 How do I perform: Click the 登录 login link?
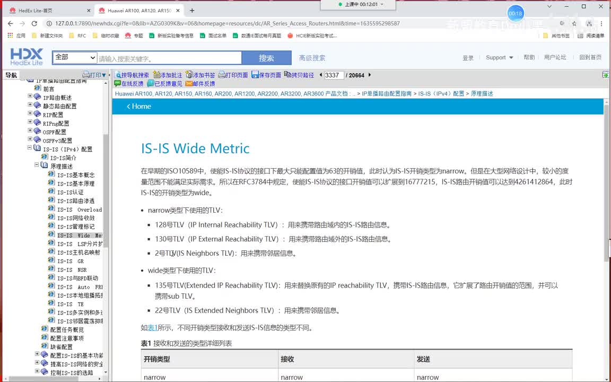point(468,58)
